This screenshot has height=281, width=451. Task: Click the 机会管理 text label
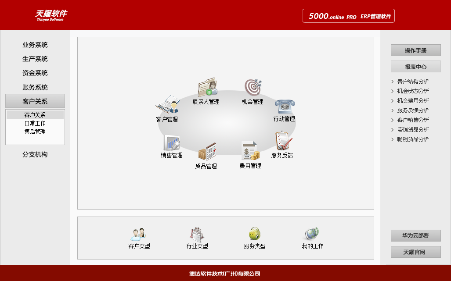tap(253, 102)
